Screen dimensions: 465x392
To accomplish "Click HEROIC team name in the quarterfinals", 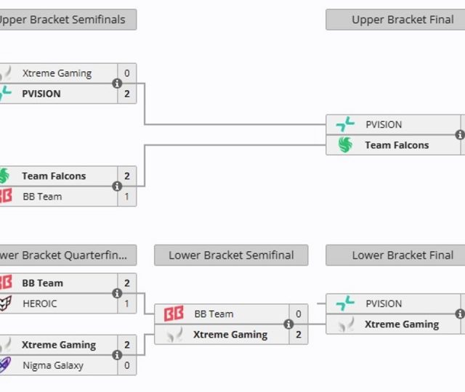I will point(39,303).
